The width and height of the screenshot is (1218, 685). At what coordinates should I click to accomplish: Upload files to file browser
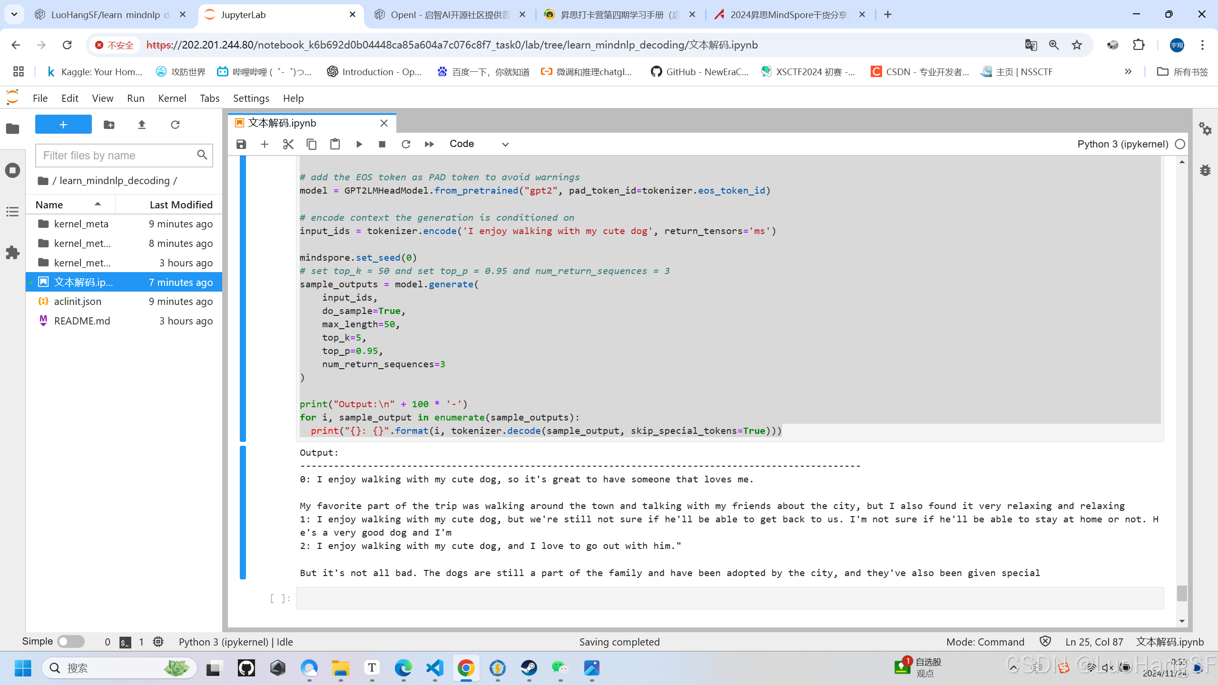(142, 125)
